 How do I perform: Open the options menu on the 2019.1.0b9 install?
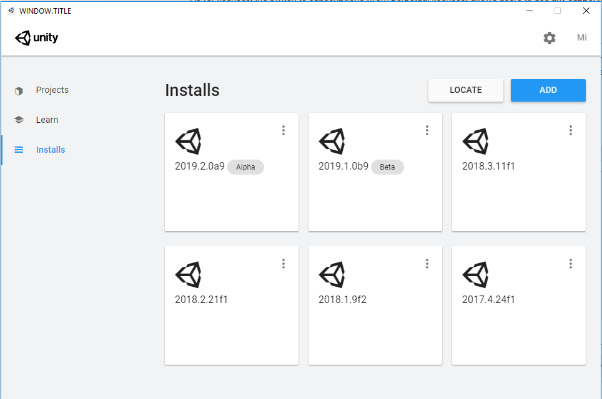[427, 130]
